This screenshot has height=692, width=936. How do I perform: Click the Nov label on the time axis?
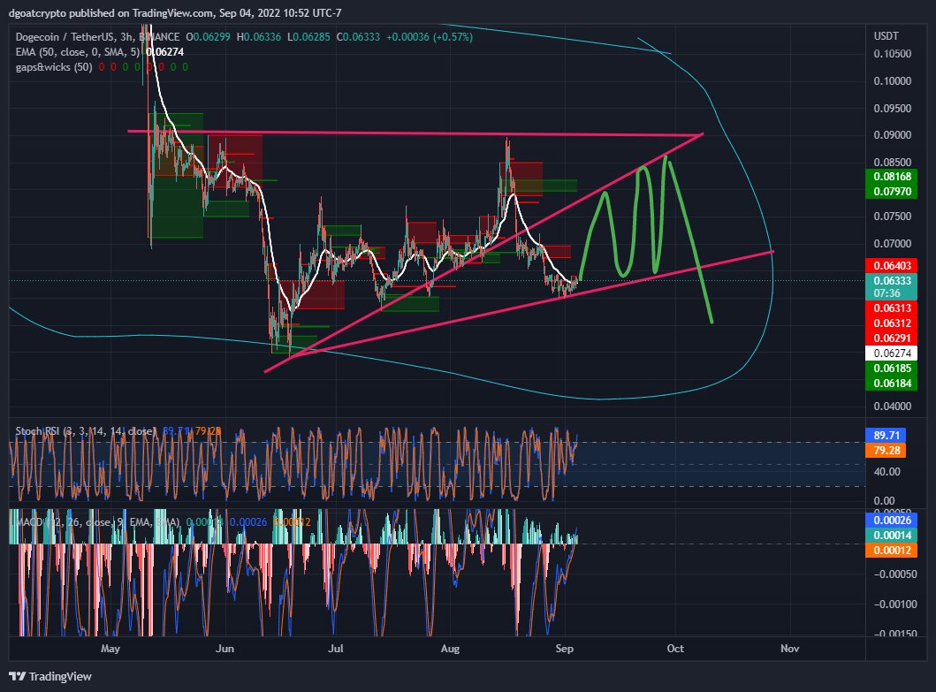click(790, 649)
